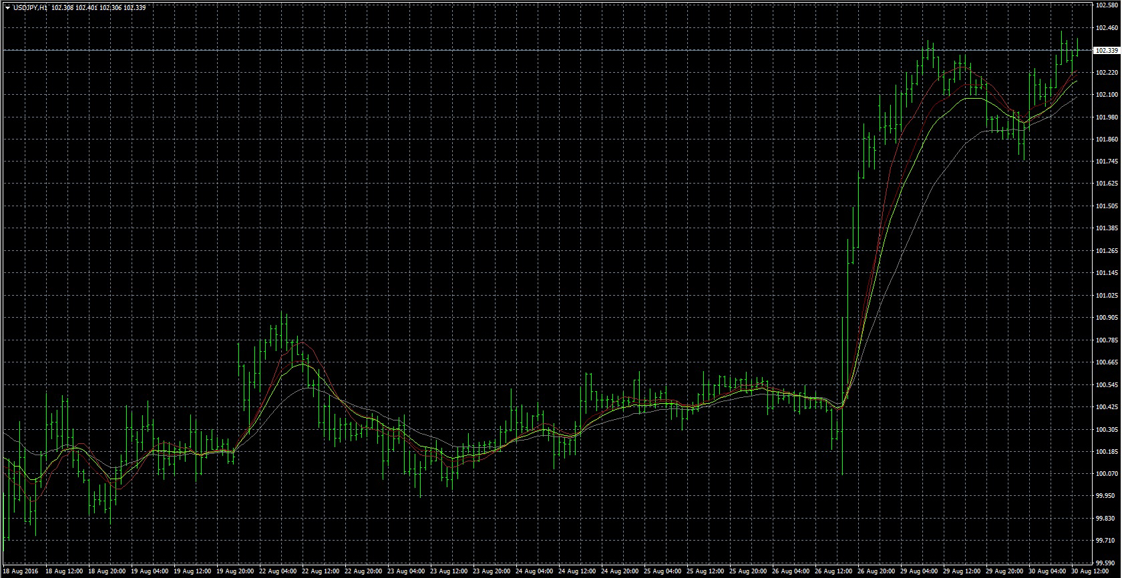Select the 102.339 close value in the chart title
The image size is (1122, 578).
coord(135,8)
